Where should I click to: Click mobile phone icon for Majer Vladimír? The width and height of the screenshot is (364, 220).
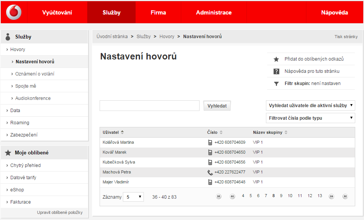[210, 182]
